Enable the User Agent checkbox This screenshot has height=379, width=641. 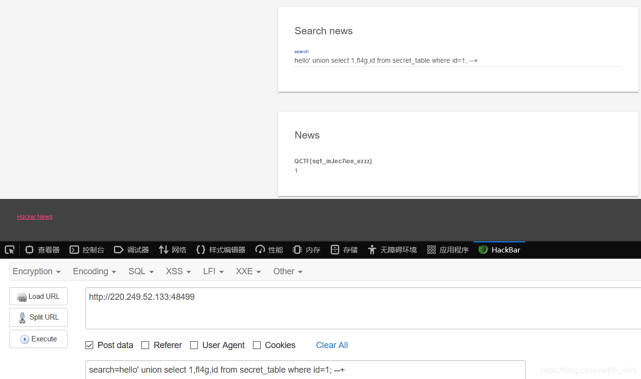coord(194,345)
